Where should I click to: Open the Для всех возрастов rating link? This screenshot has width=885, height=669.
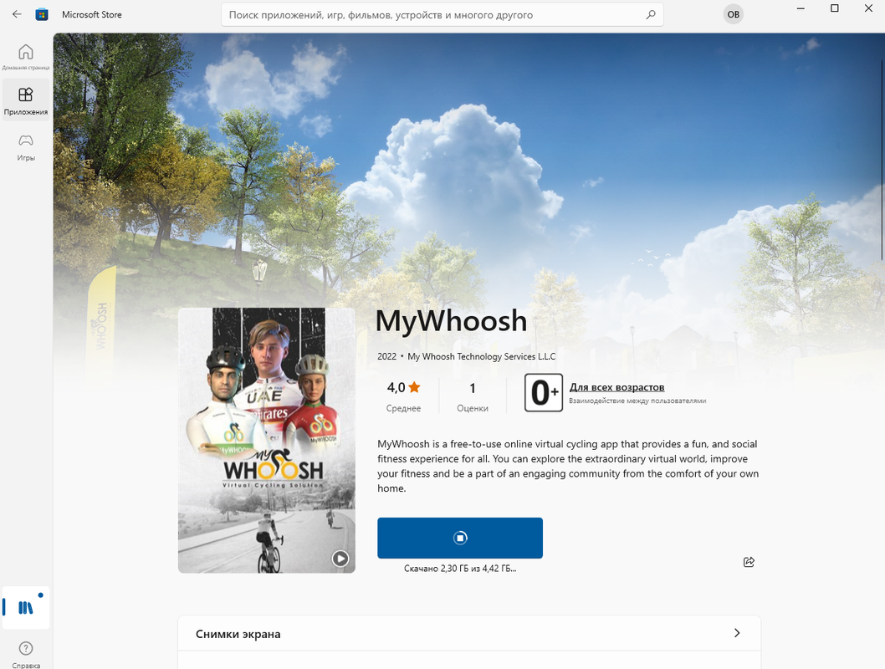coord(616,387)
